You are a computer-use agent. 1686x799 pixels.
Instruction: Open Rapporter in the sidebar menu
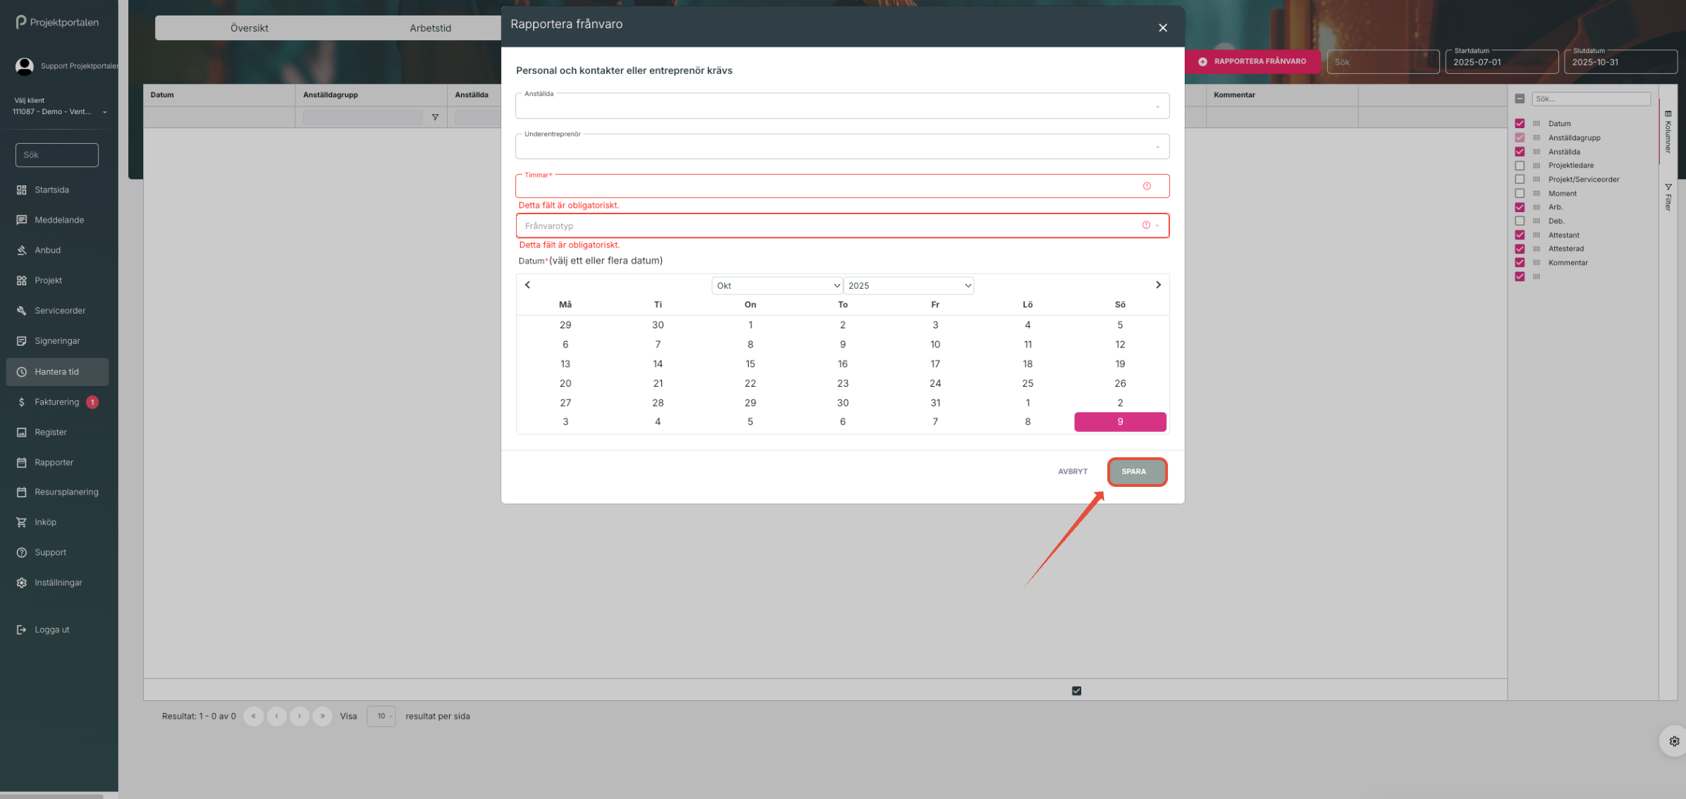pos(54,462)
